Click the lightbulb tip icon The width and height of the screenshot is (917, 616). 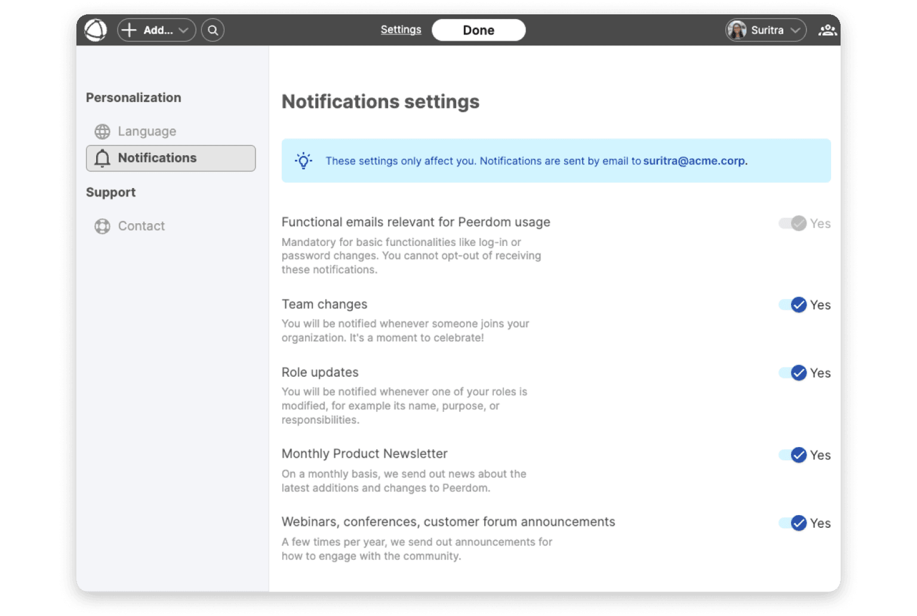(303, 161)
